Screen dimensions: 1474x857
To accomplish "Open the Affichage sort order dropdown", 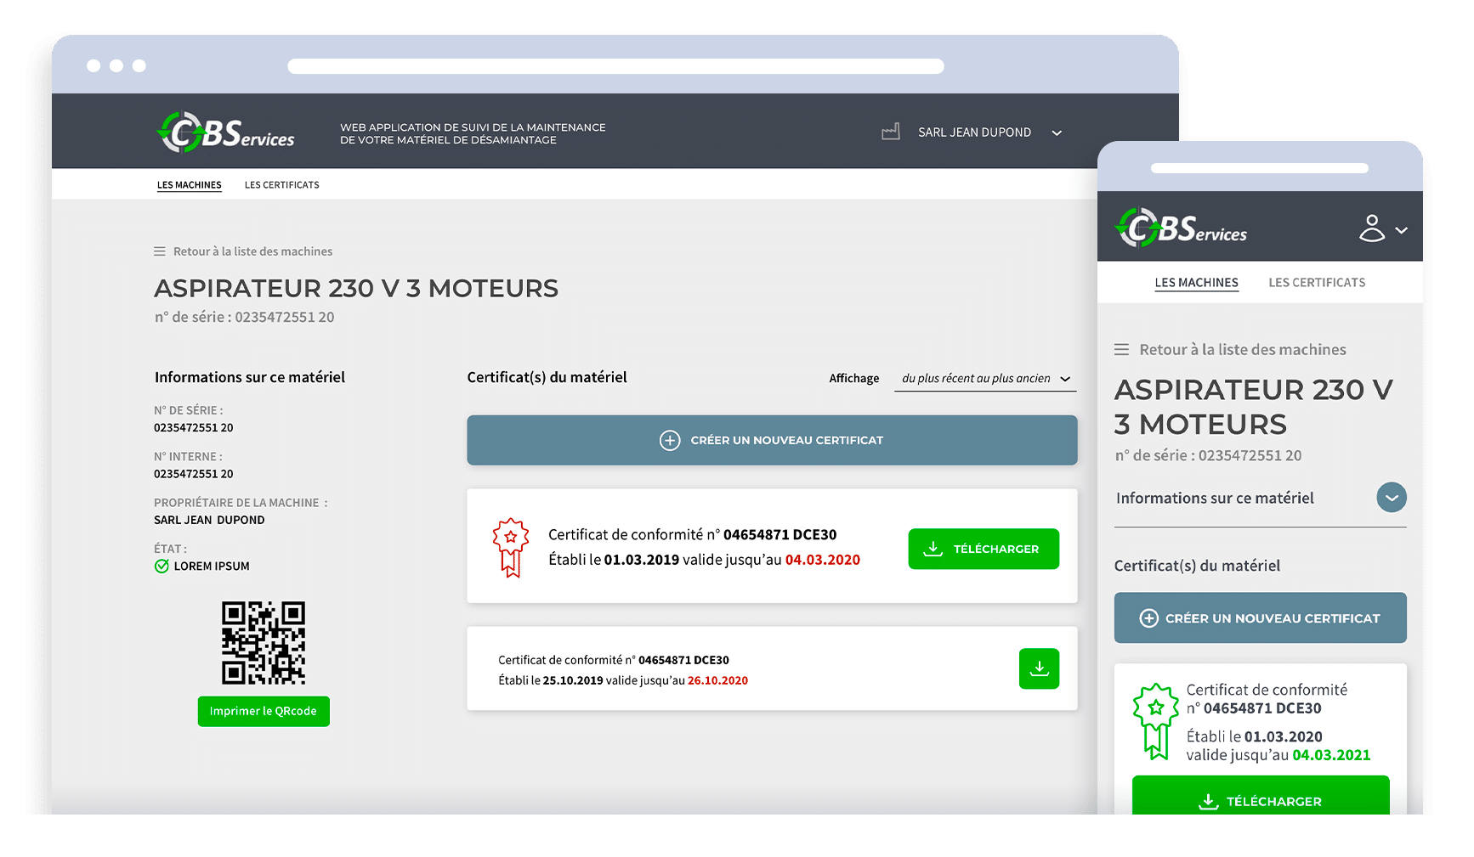I will coord(985,379).
